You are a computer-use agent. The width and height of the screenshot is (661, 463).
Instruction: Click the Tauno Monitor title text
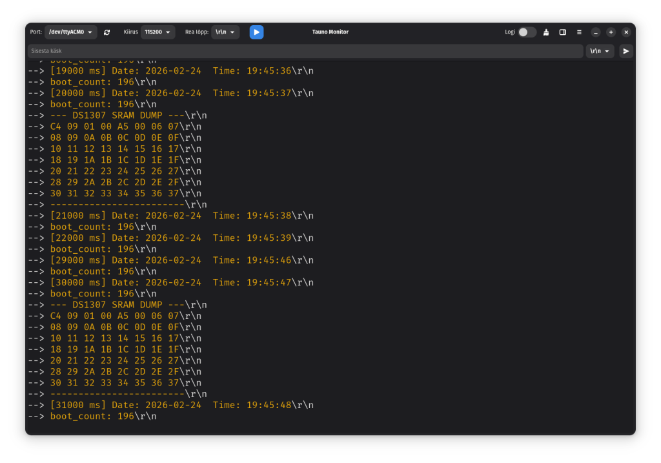(330, 32)
